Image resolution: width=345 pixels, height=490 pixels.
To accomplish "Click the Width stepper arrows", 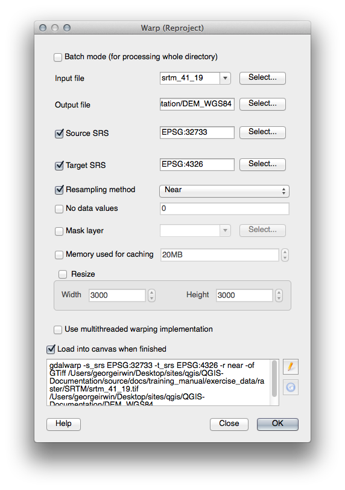I will coord(151,295).
